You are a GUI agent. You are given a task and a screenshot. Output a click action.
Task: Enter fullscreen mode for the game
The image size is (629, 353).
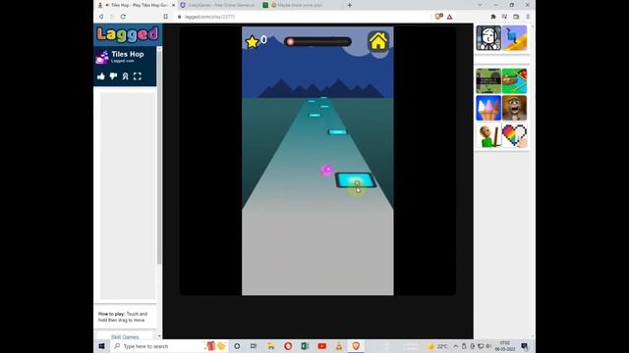[138, 76]
